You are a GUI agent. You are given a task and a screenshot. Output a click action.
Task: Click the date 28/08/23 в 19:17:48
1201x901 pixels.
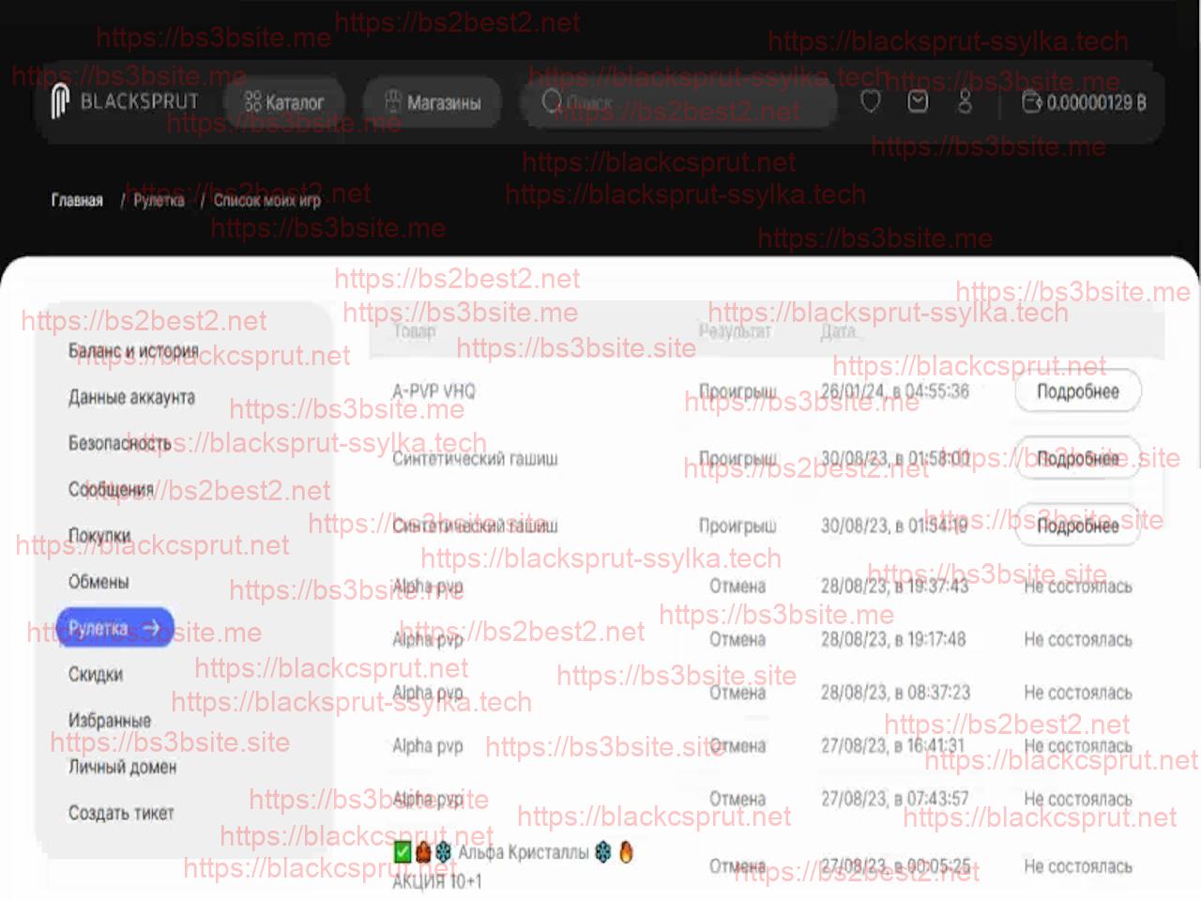coord(893,640)
